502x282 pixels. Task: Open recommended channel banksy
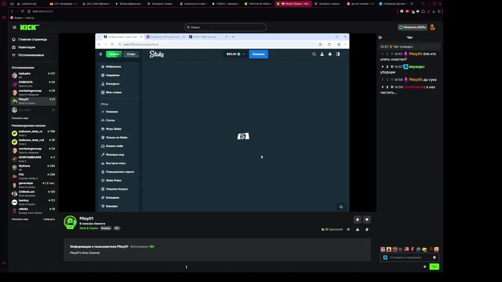coord(33,202)
